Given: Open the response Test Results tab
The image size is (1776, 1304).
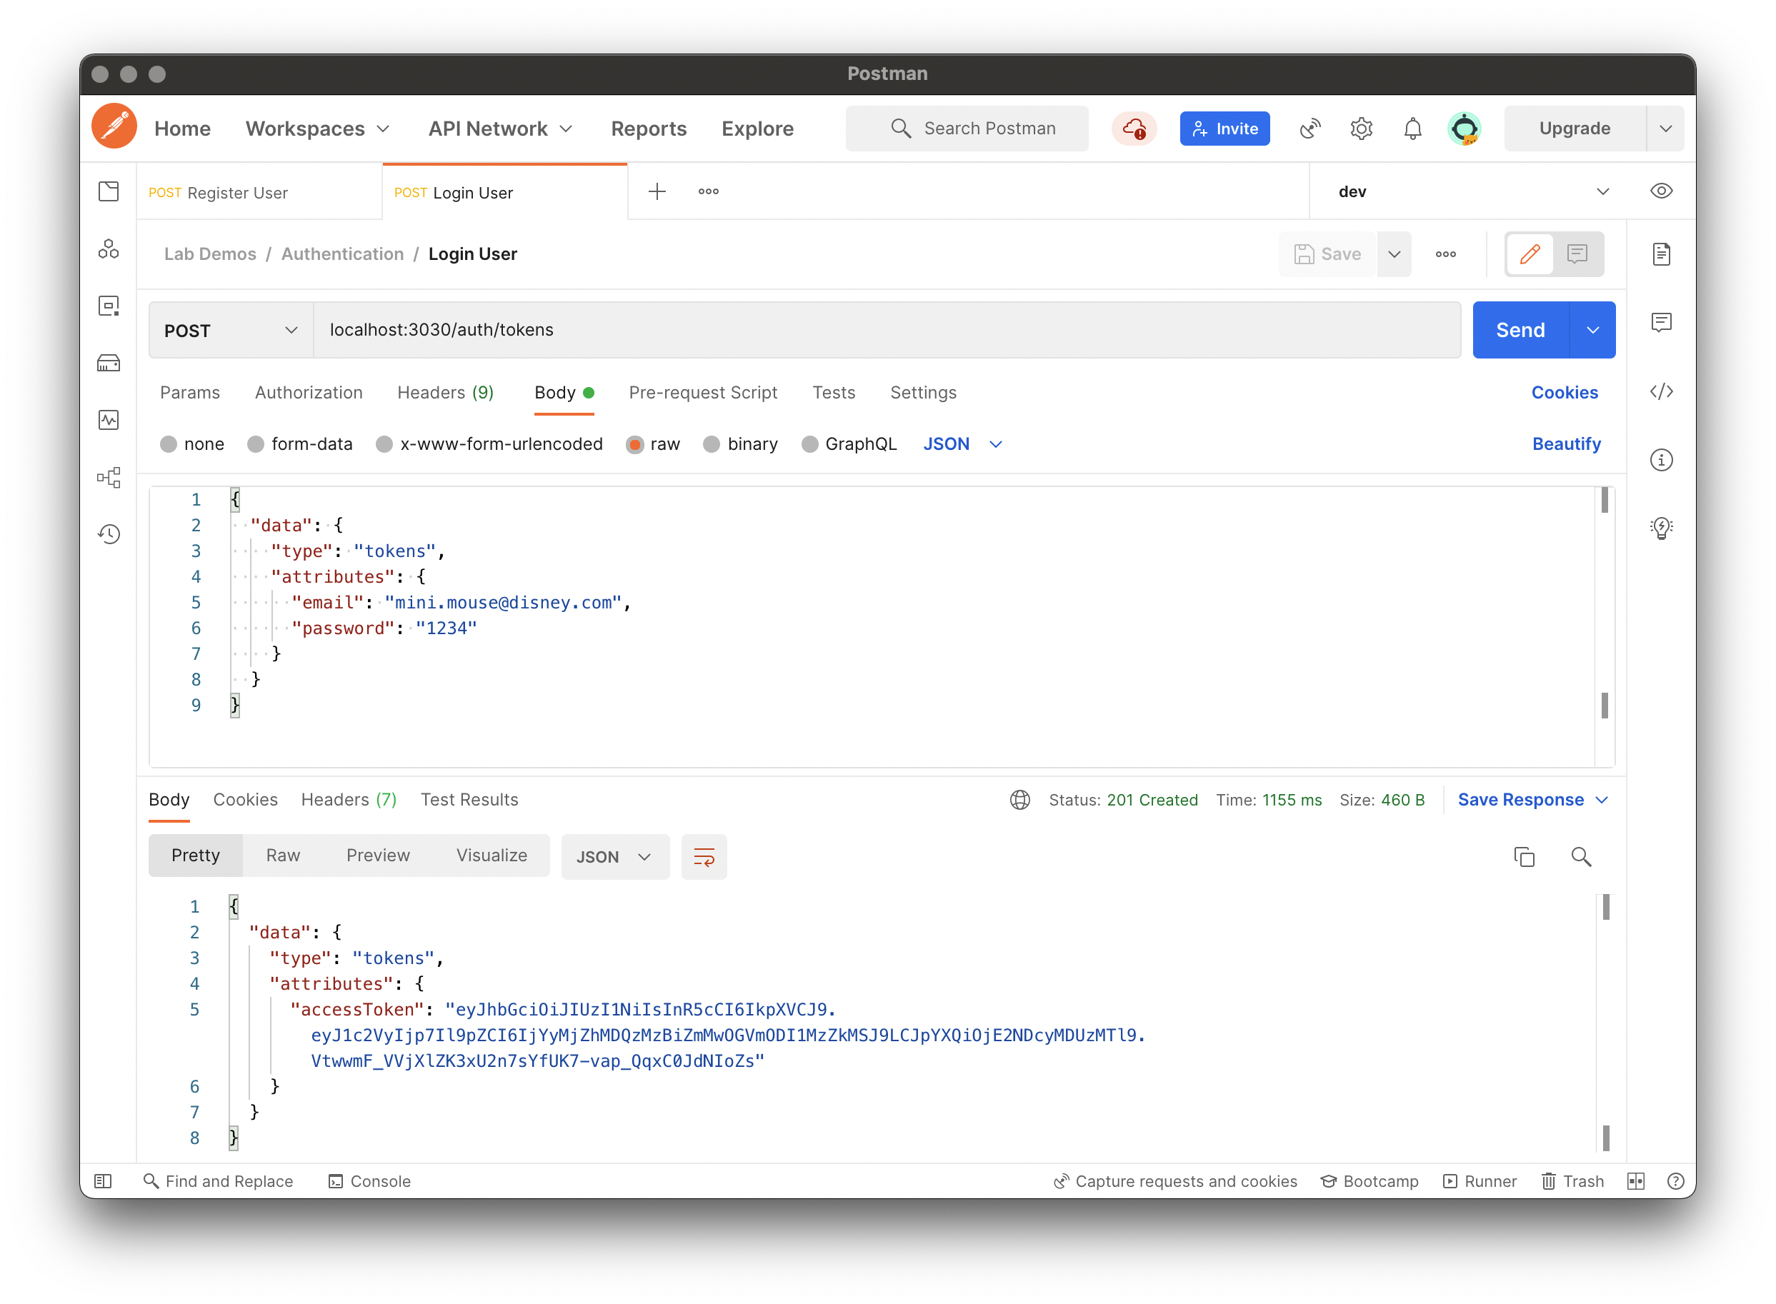Looking at the screenshot, I should 469,801.
